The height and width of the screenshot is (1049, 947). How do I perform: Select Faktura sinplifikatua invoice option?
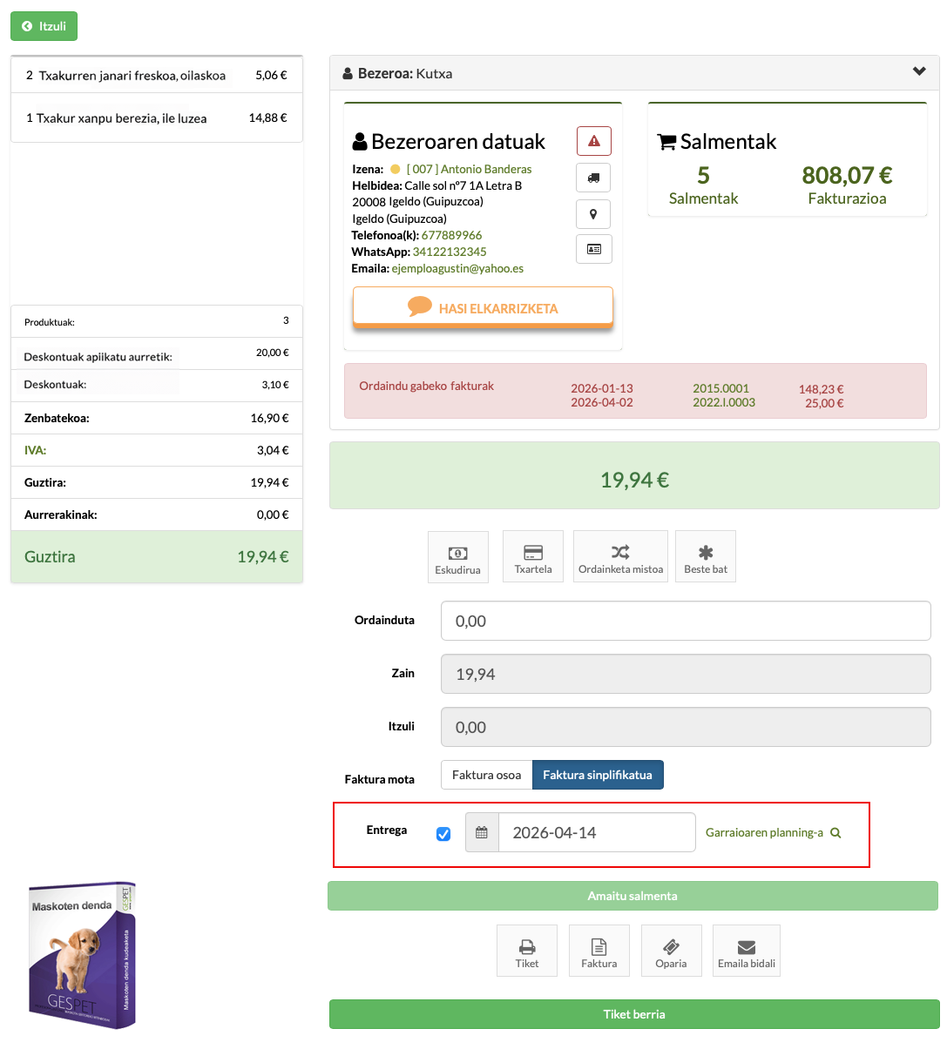point(598,774)
